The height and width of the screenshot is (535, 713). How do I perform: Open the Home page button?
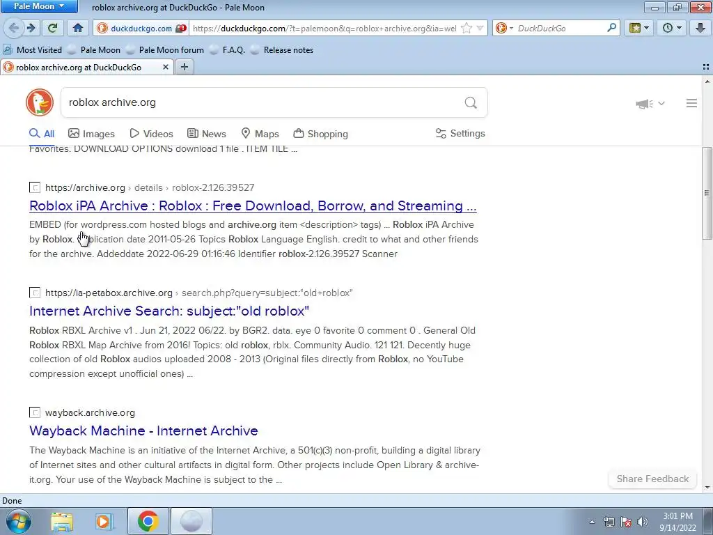[78, 28]
